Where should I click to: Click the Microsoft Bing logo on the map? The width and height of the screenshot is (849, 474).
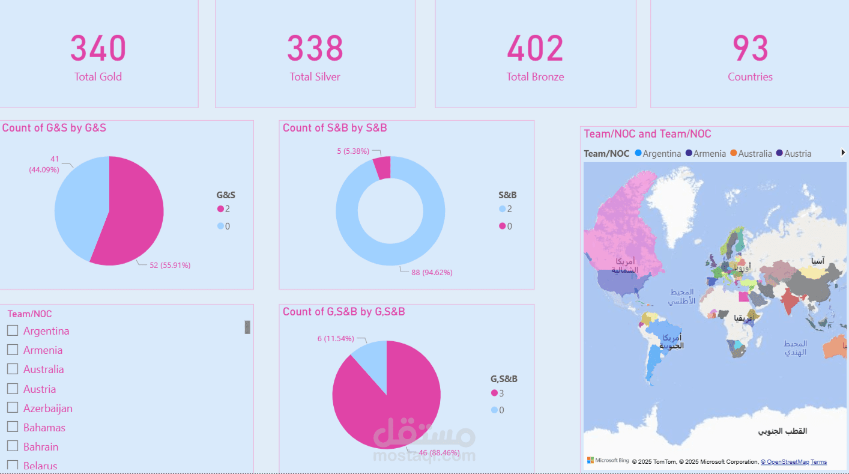tap(606, 461)
